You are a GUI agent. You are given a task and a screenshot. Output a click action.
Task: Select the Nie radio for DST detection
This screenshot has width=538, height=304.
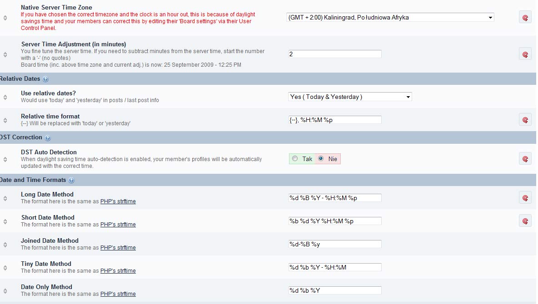coord(321,159)
